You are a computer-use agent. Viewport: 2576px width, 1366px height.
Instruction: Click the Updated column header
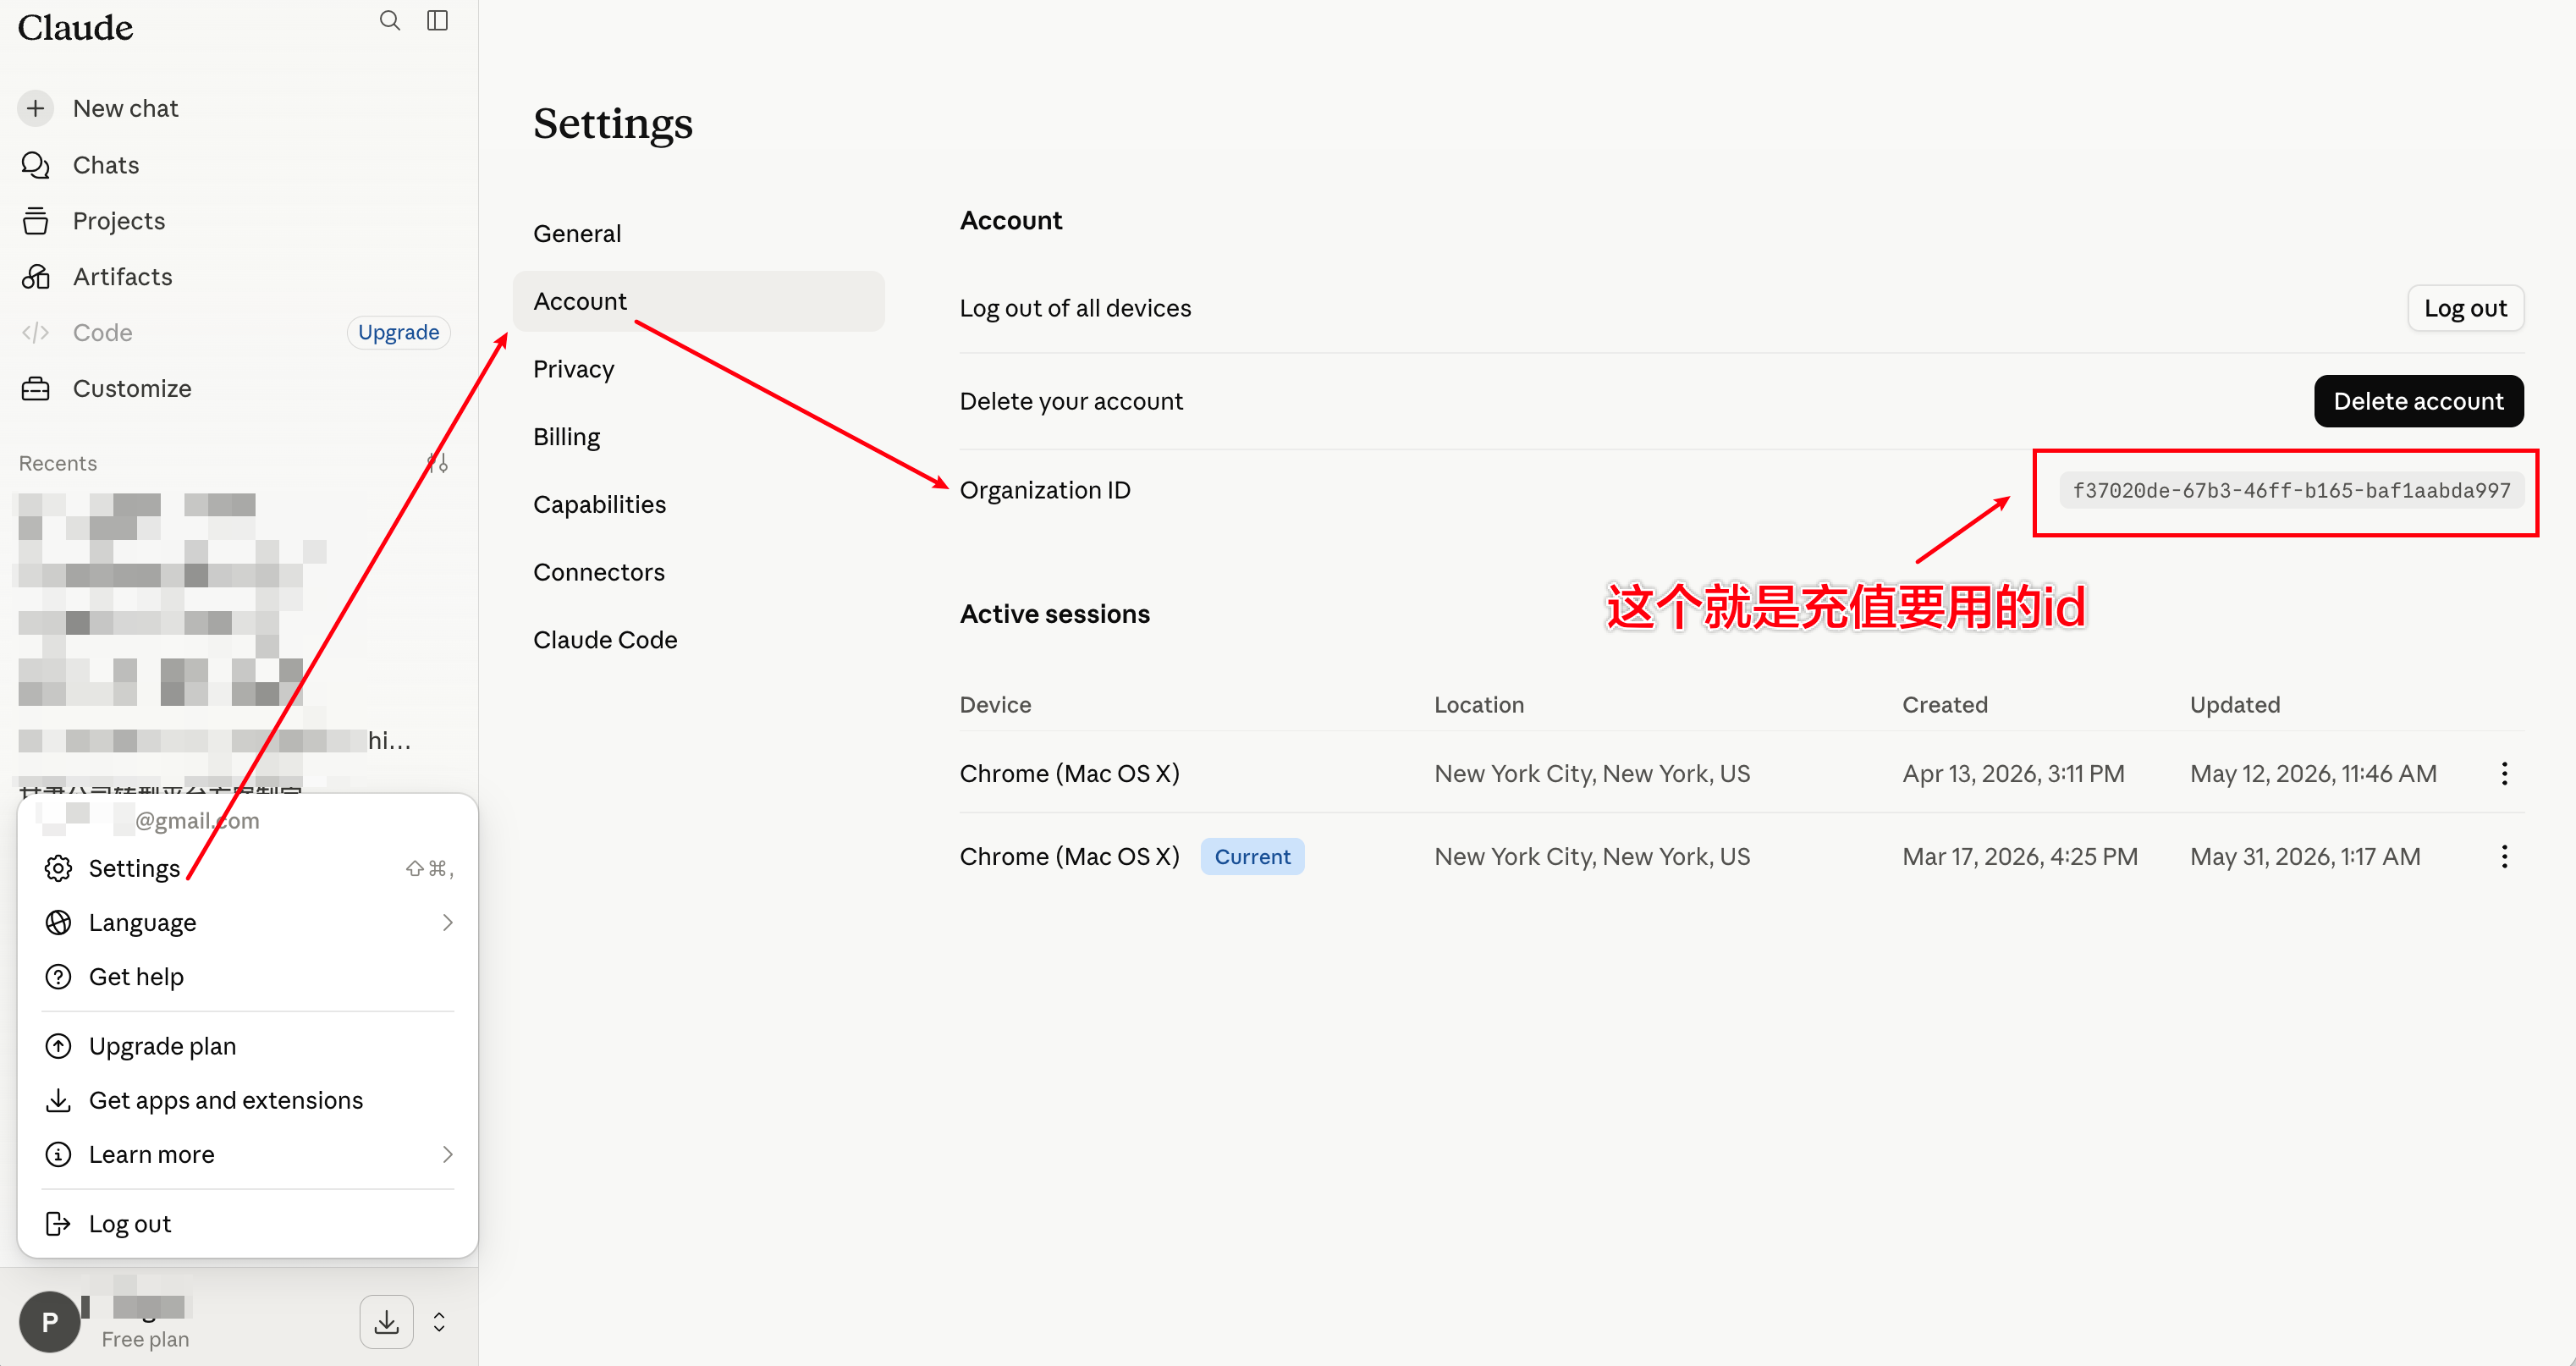2235,705
